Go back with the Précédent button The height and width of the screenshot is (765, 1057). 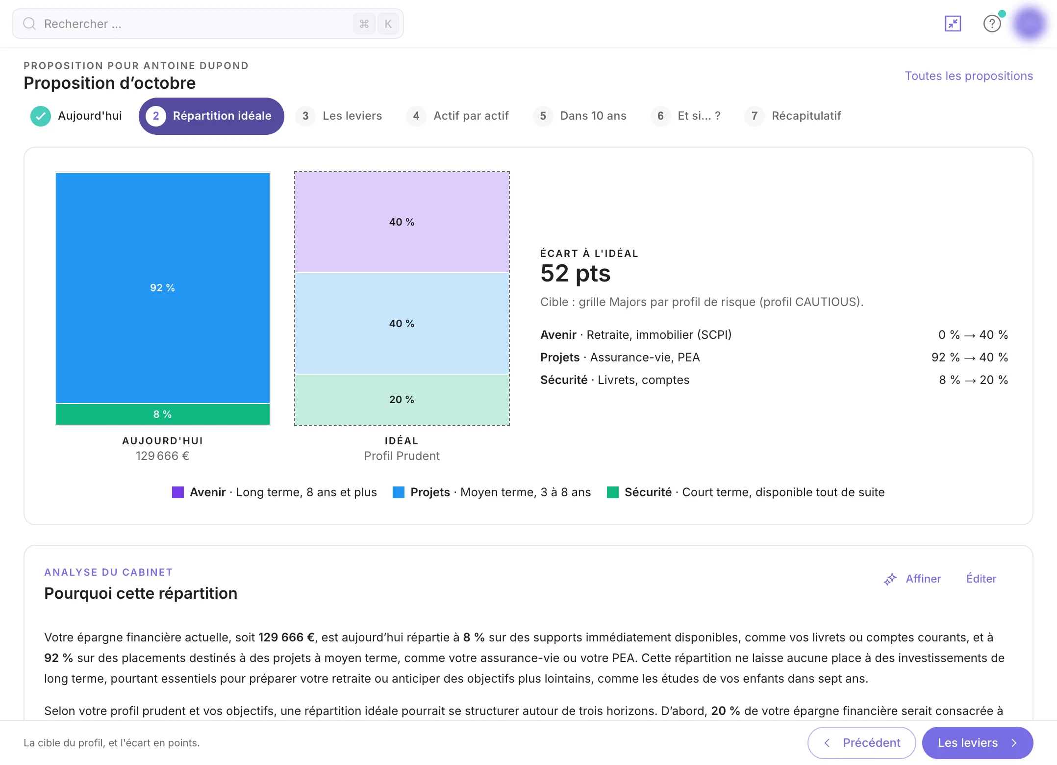(x=861, y=743)
